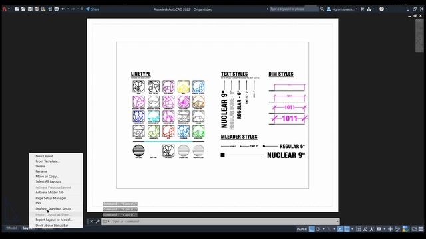This screenshot has width=426, height=239.
Task: Click the Undo arrow icon
Action: [63, 9]
